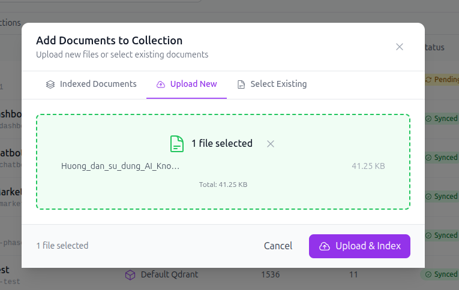Click the cloud icon inside Upload & Index button
Screen dimensions: 459x290
tap(325, 246)
